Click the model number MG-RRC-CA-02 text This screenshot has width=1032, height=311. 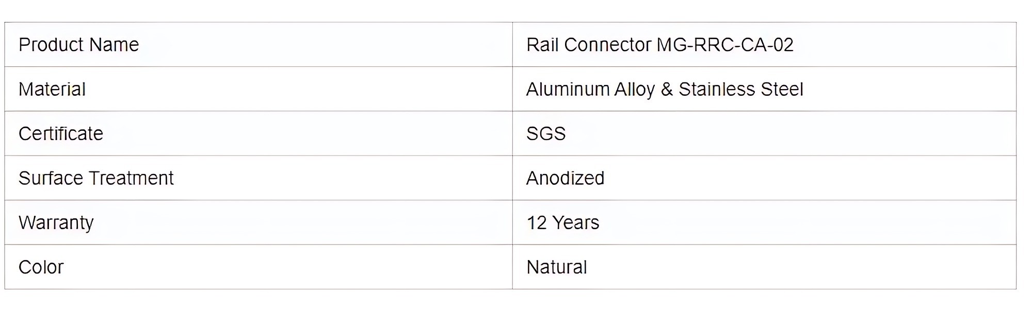(725, 45)
